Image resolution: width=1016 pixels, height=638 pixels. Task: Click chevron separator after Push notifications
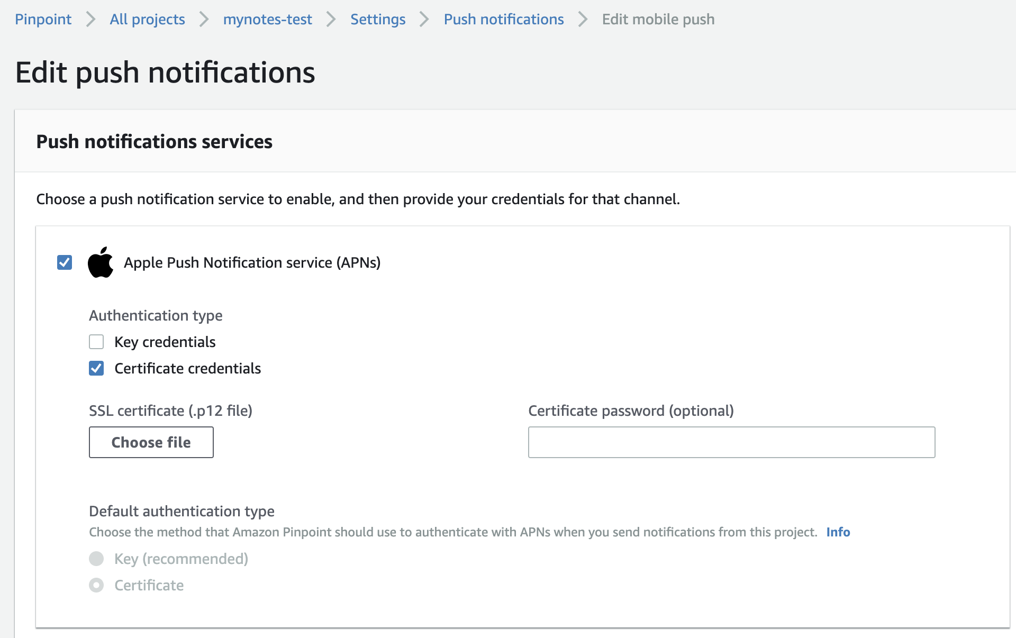[x=583, y=20]
